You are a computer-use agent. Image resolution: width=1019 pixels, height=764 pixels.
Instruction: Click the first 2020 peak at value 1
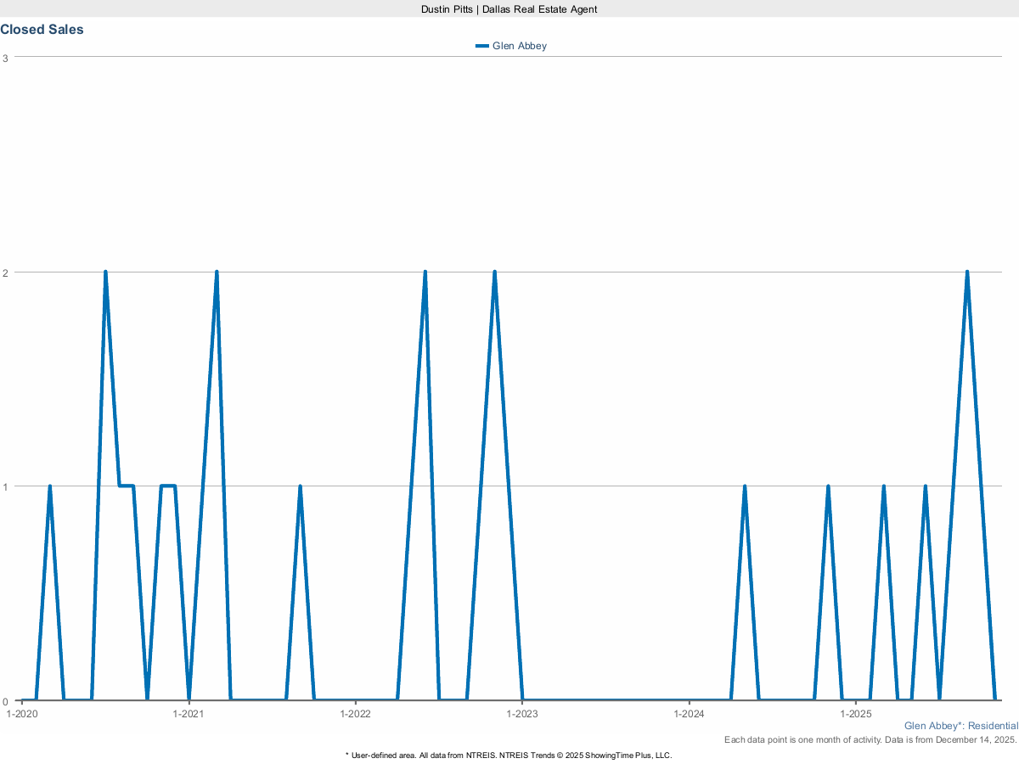[x=50, y=486]
